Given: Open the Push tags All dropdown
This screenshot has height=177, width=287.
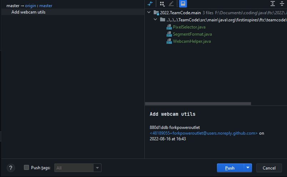Looking at the screenshot, I should click(78, 168).
